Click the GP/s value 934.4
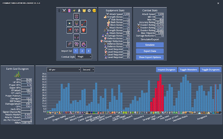Viewport: 223px width, 139px height. click(x=26, y=107)
